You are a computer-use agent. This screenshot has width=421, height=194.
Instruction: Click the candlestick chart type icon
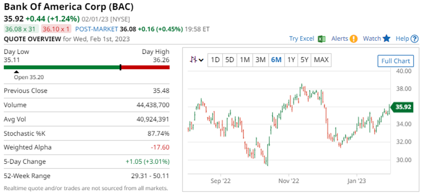[x=193, y=60]
